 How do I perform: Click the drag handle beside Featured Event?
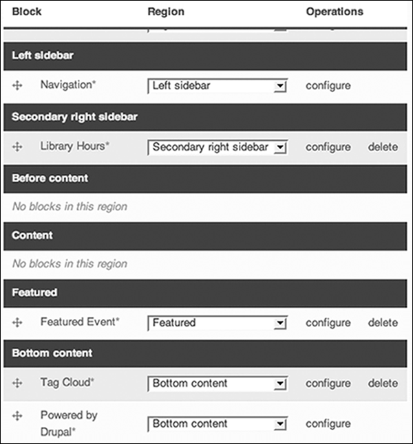click(x=19, y=322)
